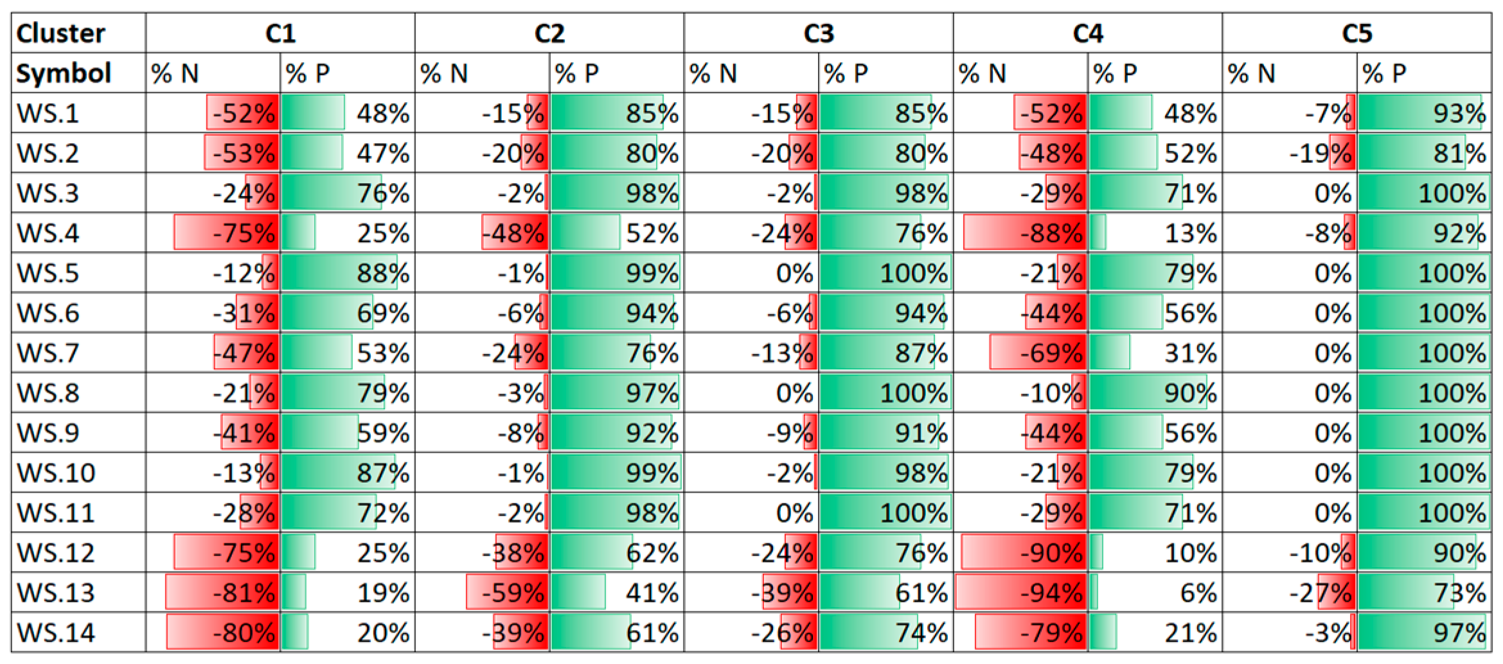Select the -94% cell in WS.13 row
The width and height of the screenshot is (1503, 664).
pos(1022,593)
